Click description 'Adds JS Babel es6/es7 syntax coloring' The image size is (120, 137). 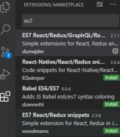[x=68, y=97]
